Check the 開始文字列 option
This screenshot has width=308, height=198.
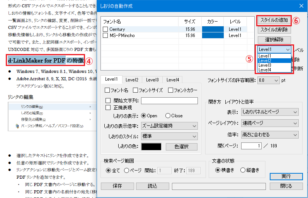coord(108,101)
